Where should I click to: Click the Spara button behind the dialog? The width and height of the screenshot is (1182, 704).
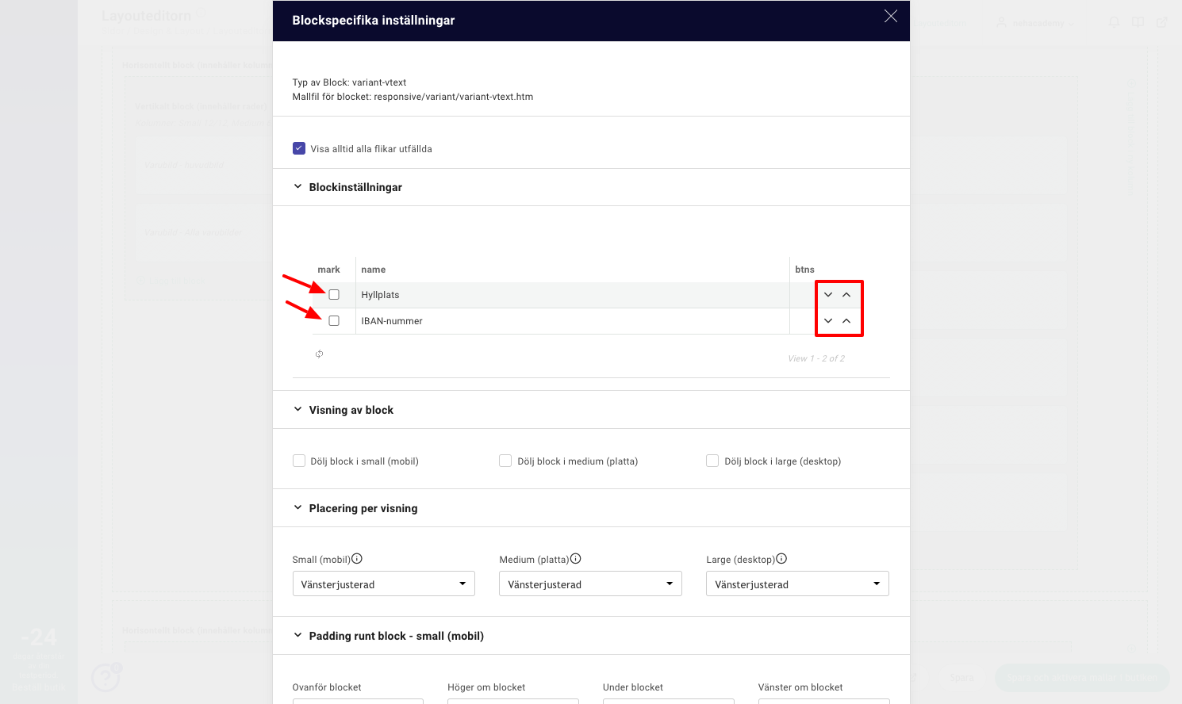962,678
